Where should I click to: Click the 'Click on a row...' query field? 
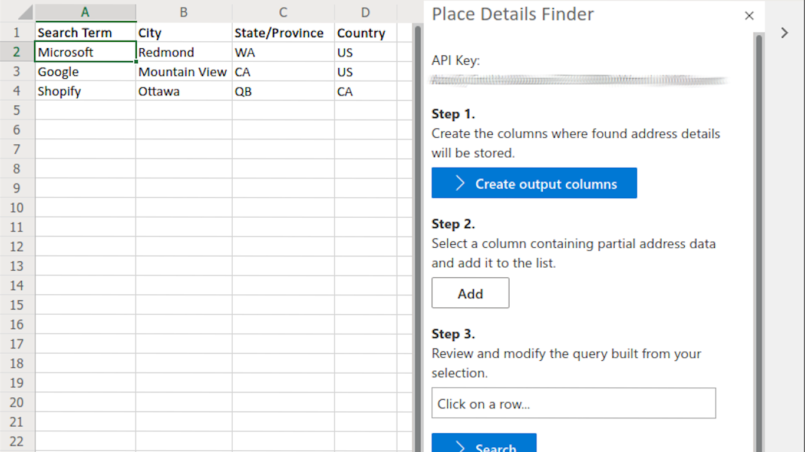[573, 404]
